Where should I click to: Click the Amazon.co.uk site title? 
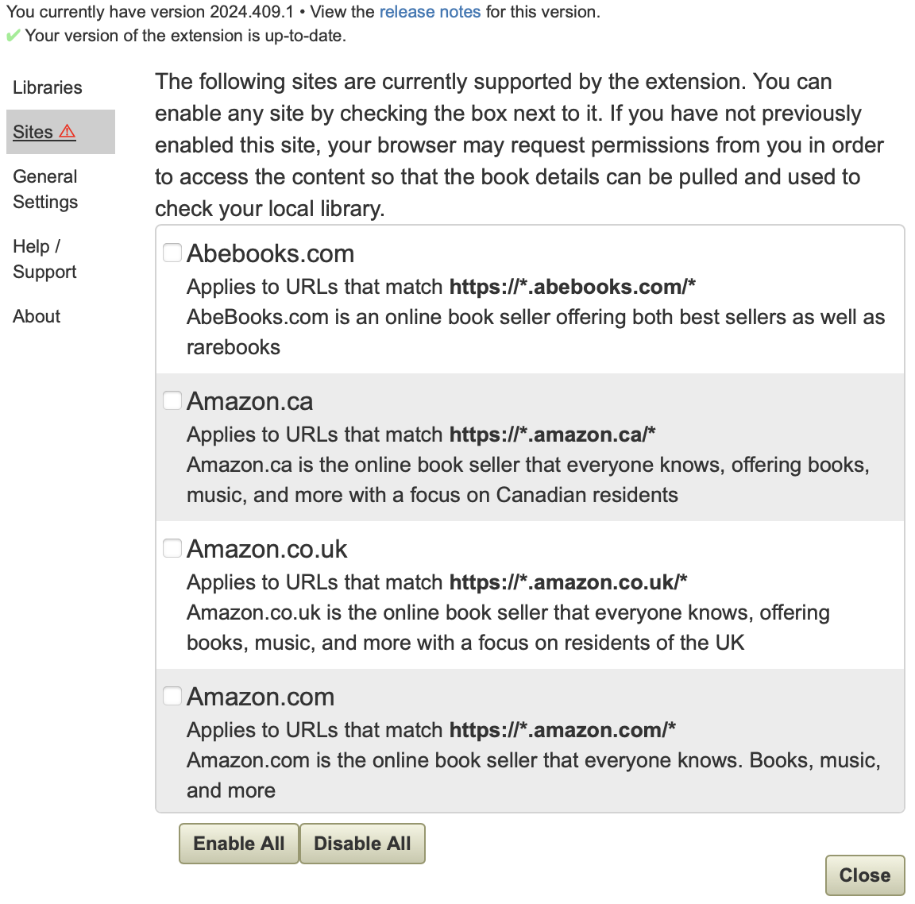pyautogui.click(x=267, y=548)
